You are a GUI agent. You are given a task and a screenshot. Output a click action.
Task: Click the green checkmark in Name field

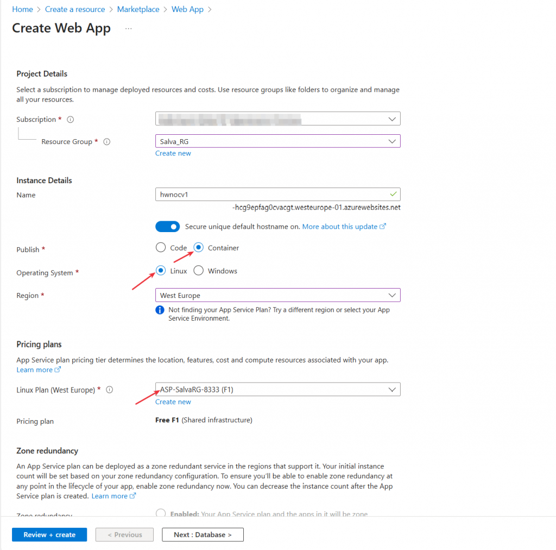point(393,194)
